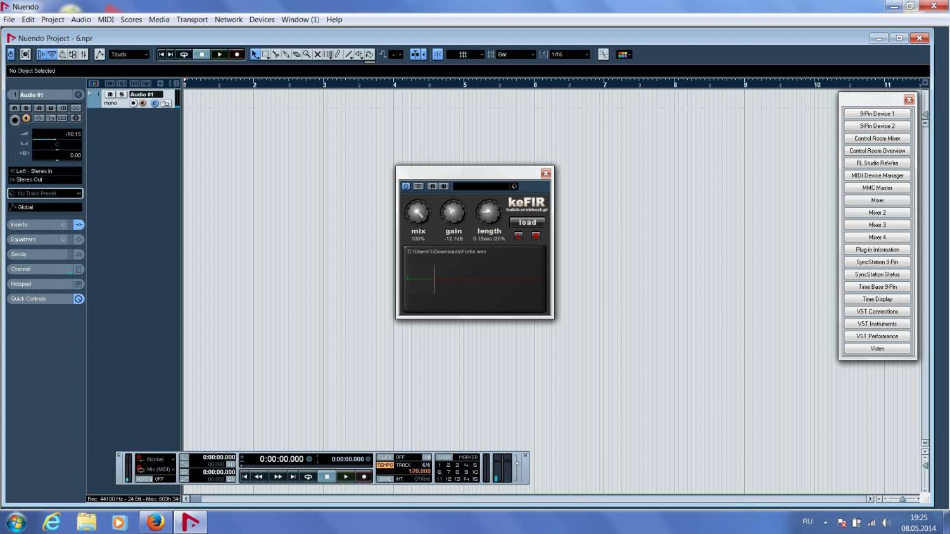Click the main time display in transport

click(x=282, y=459)
